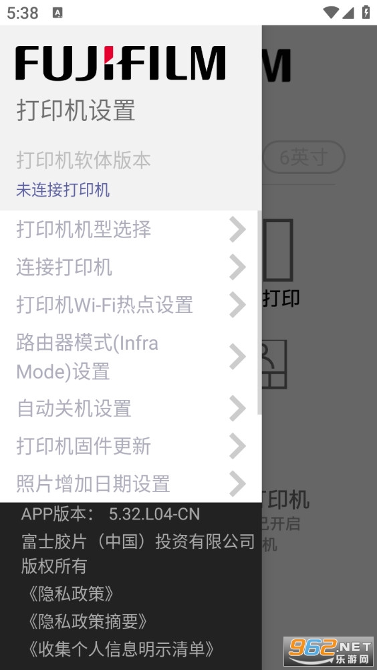Tap chevron beside 照片增加日期设置

pyautogui.click(x=237, y=483)
